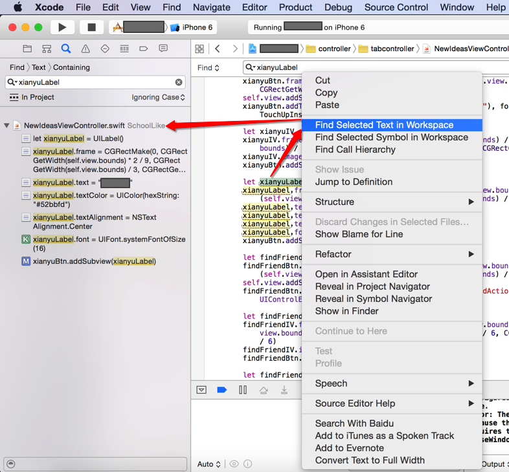Open the Issue navigator warning icon
This screenshot has height=472, width=509.
point(85,48)
